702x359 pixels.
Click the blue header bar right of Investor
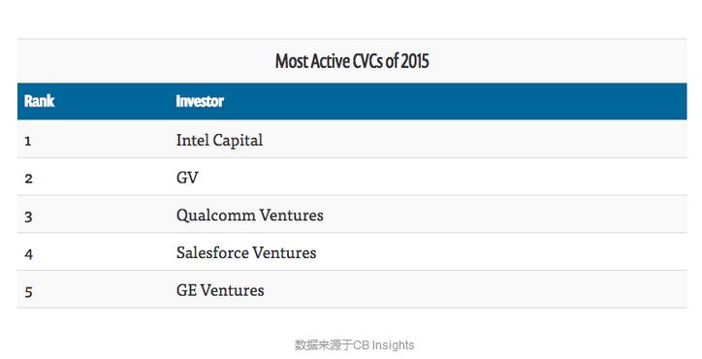coord(456,101)
